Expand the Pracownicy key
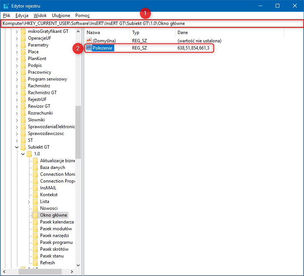Image resolution: width=304 pixels, height=276 pixels. tap(17, 73)
